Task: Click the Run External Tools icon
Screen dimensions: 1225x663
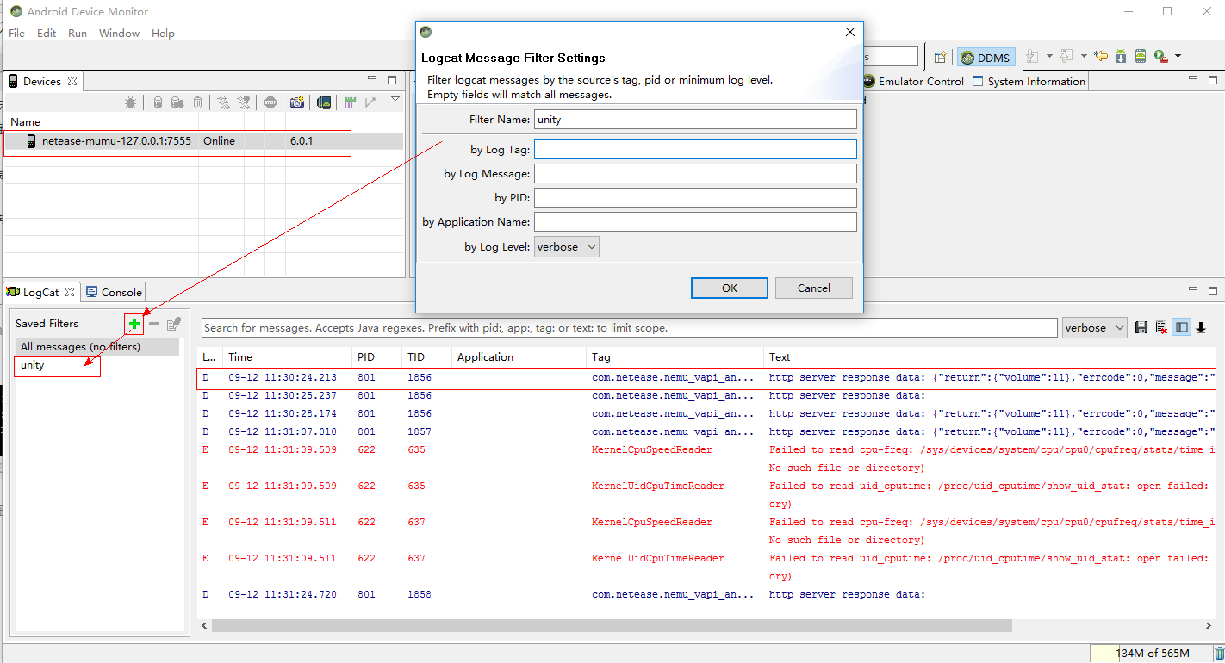Action: tap(1161, 57)
